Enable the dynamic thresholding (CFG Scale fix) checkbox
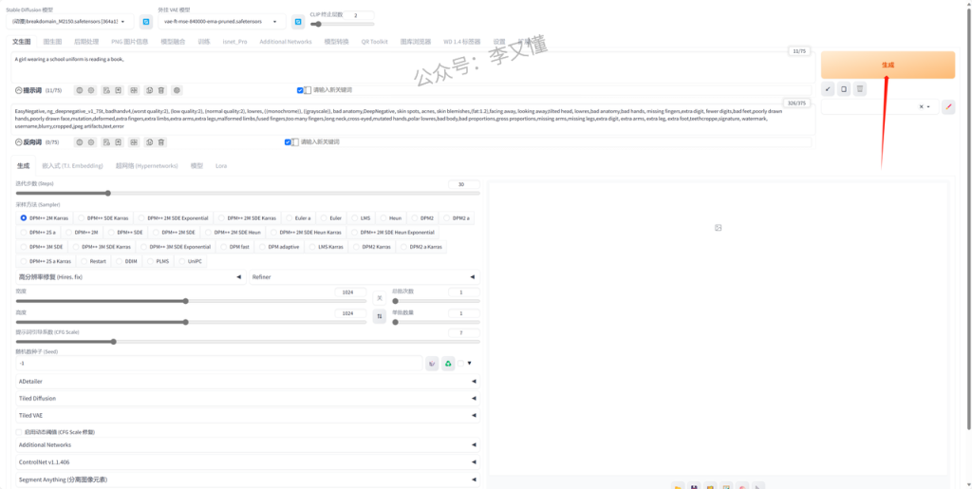This screenshot has height=489, width=972. 19,432
